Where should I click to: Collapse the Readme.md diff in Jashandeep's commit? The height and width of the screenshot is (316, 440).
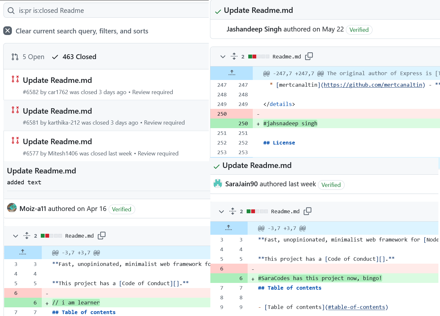[223, 57]
